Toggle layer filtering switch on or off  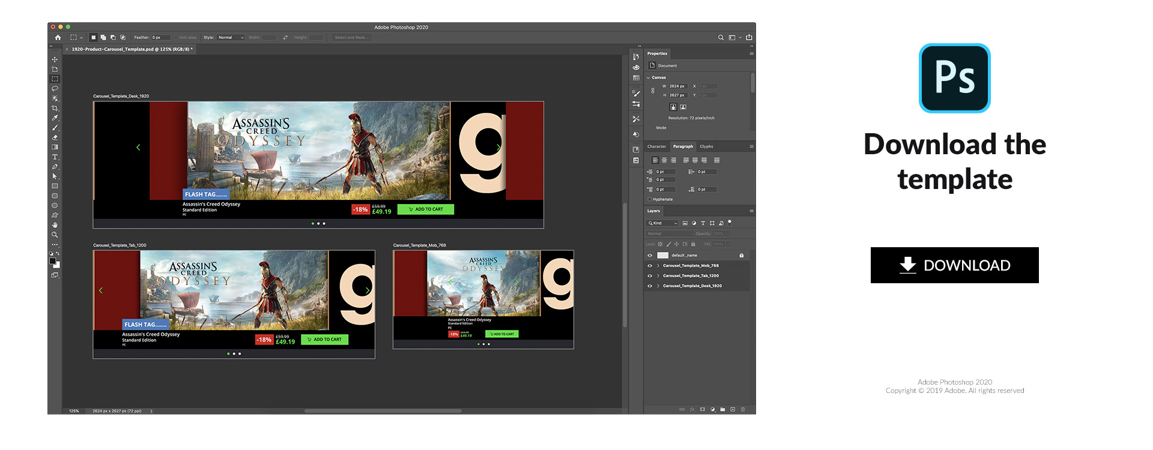pyautogui.click(x=730, y=222)
